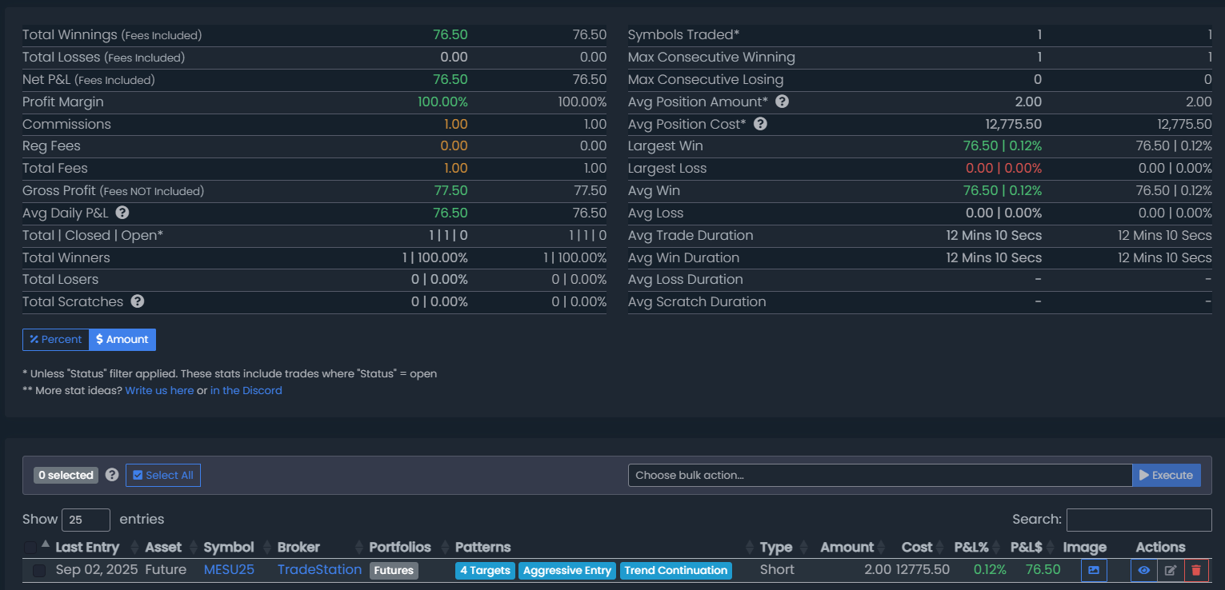Delete the MESU25 trade with trash icon
The width and height of the screenshot is (1225, 590).
point(1196,570)
